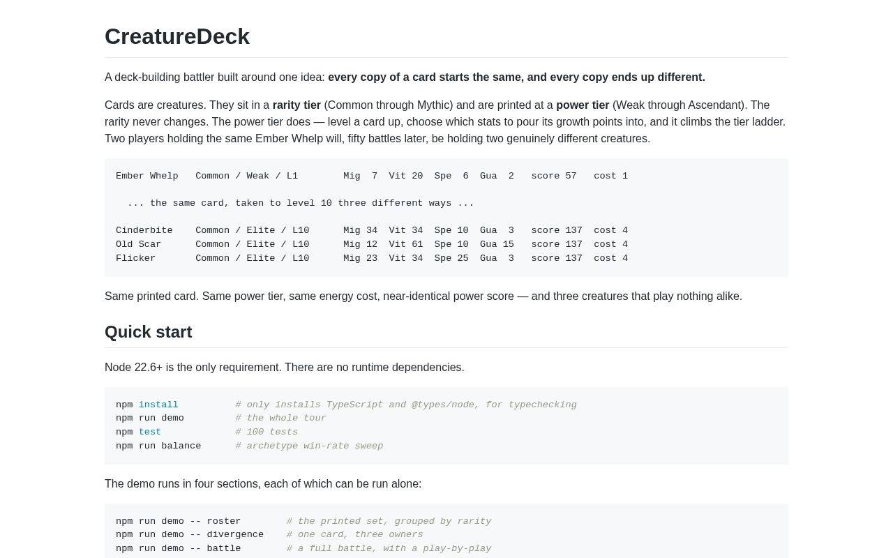
Task: Click the comment "# the printed set, grouped by rarity"
Action: coord(389,522)
